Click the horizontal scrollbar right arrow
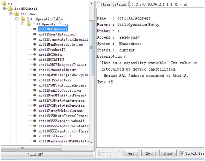Viewport: 205px width, 161px height. (86, 148)
